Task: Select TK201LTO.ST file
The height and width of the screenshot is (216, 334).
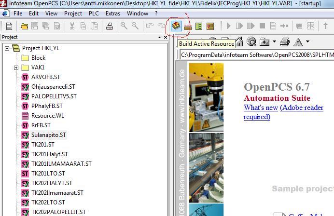Action: click(48, 174)
